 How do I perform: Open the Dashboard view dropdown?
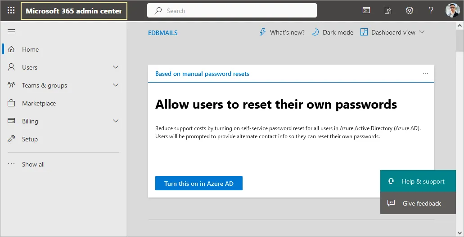click(392, 32)
